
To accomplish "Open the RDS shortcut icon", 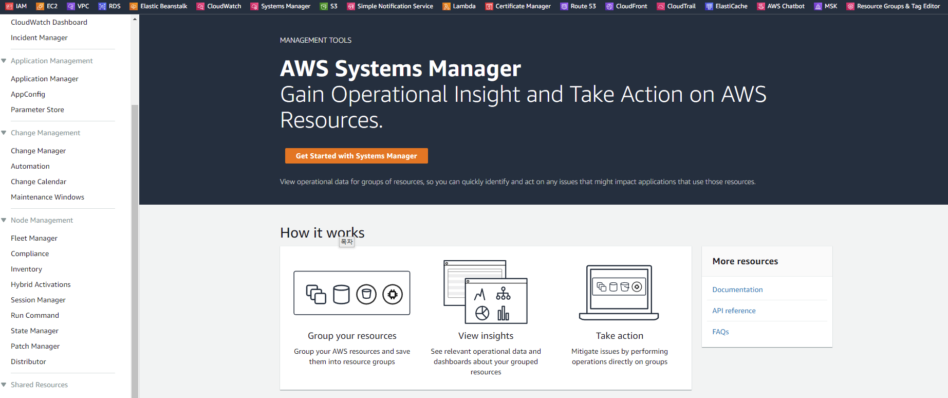I will pos(102,7).
